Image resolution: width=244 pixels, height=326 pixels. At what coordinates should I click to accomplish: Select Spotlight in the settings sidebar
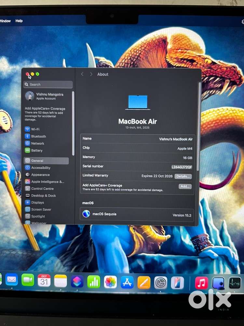click(35, 216)
